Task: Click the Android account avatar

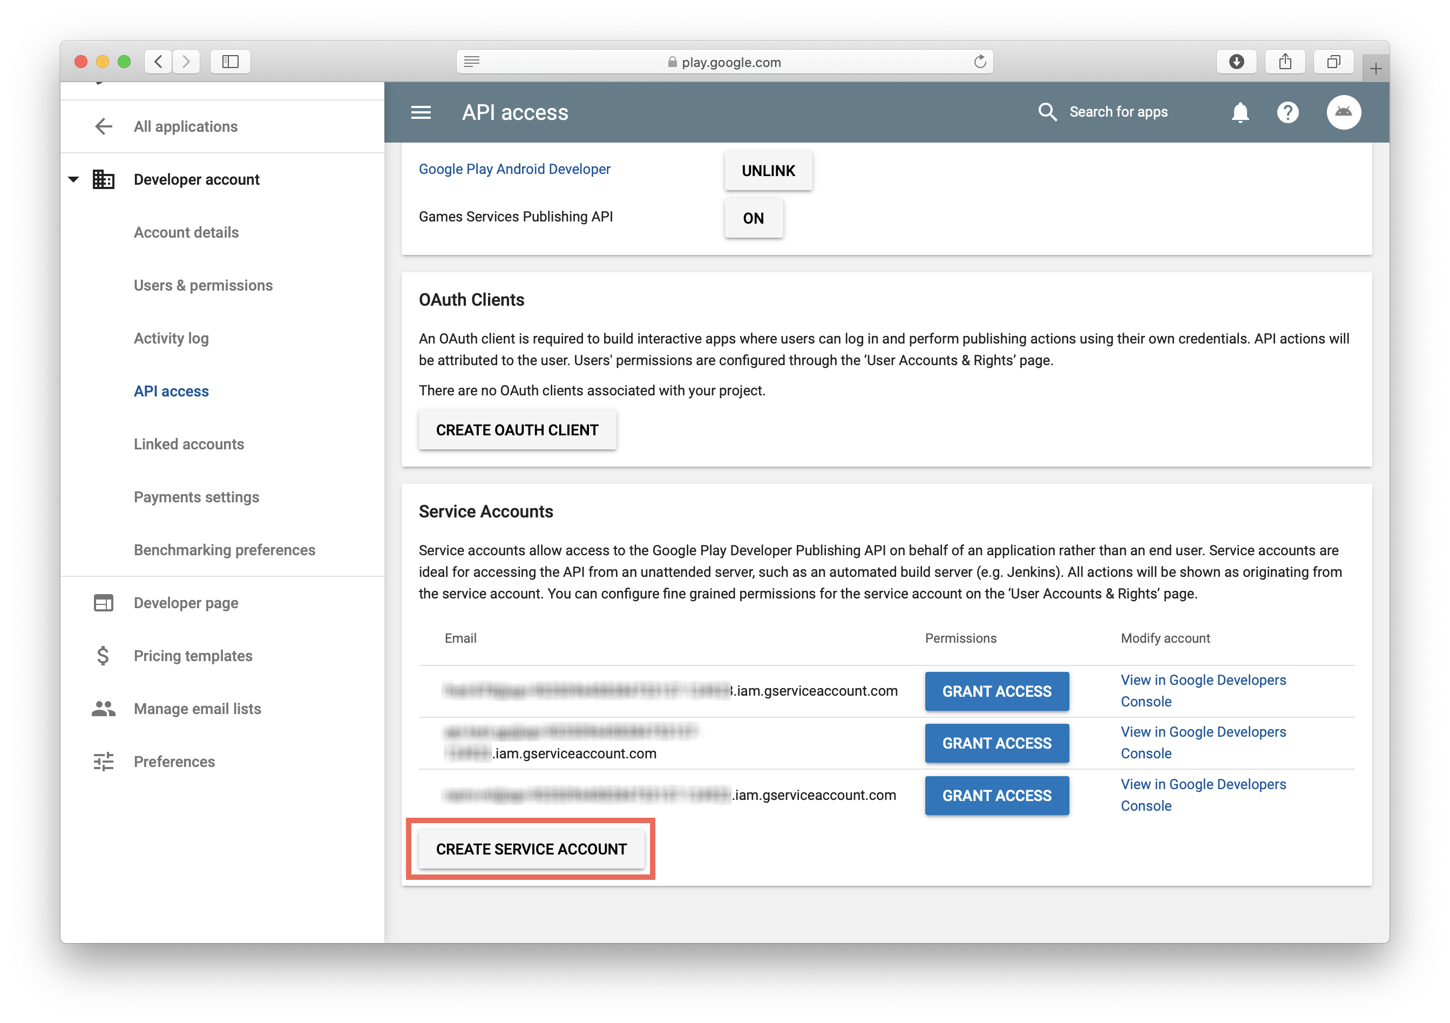Action: (x=1343, y=112)
